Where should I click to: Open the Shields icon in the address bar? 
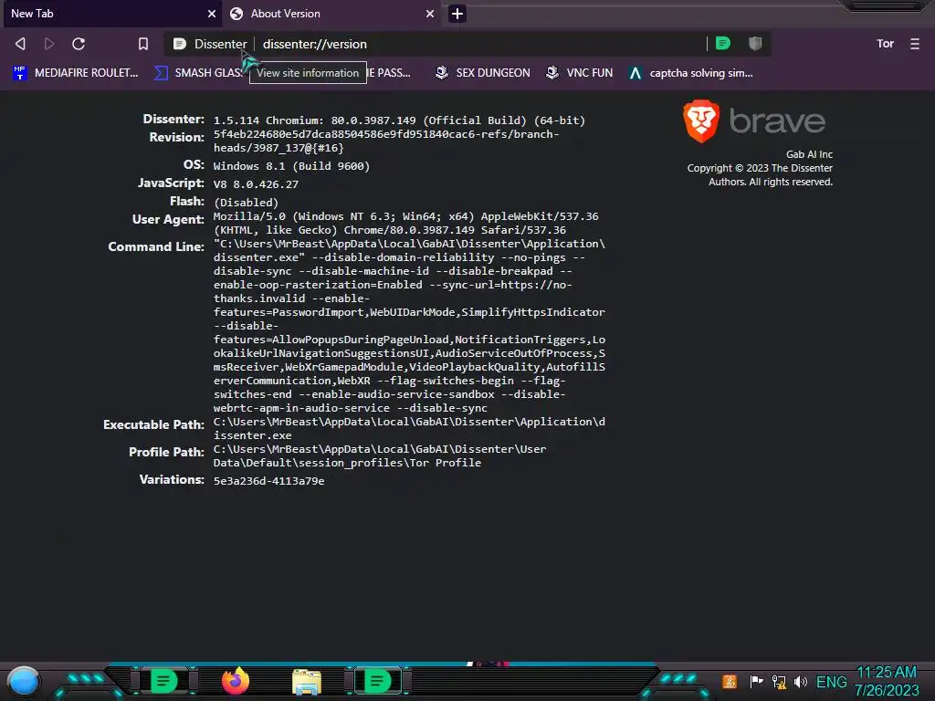click(755, 44)
